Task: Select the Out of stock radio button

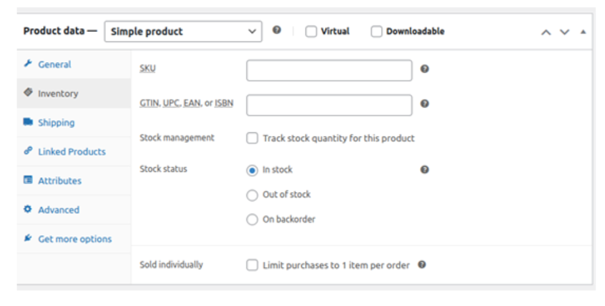Action: click(252, 196)
